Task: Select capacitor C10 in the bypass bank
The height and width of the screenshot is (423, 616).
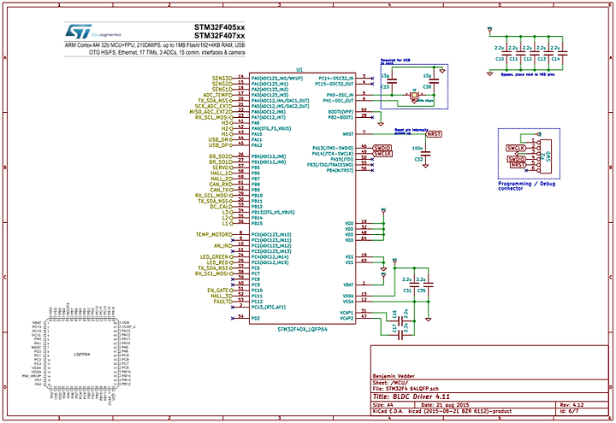Action: tap(506, 53)
